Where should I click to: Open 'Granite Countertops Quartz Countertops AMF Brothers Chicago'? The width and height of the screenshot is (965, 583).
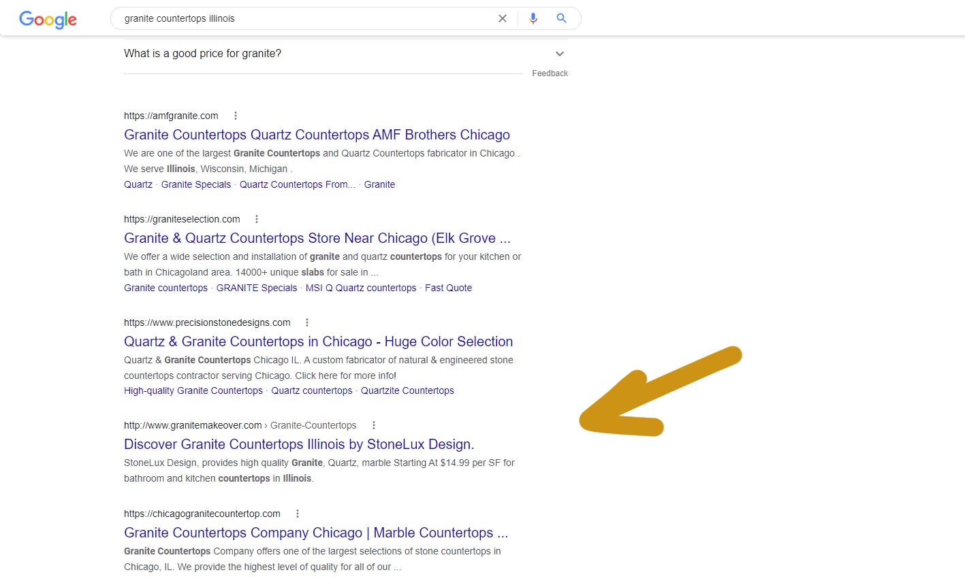(x=317, y=135)
